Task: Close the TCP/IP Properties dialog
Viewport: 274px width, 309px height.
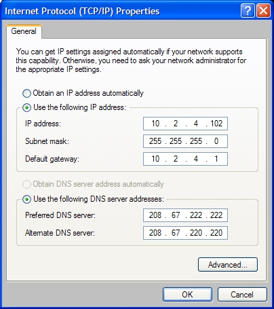Action: [263, 11]
